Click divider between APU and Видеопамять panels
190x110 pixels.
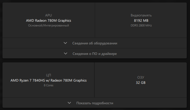[x=95, y=20]
